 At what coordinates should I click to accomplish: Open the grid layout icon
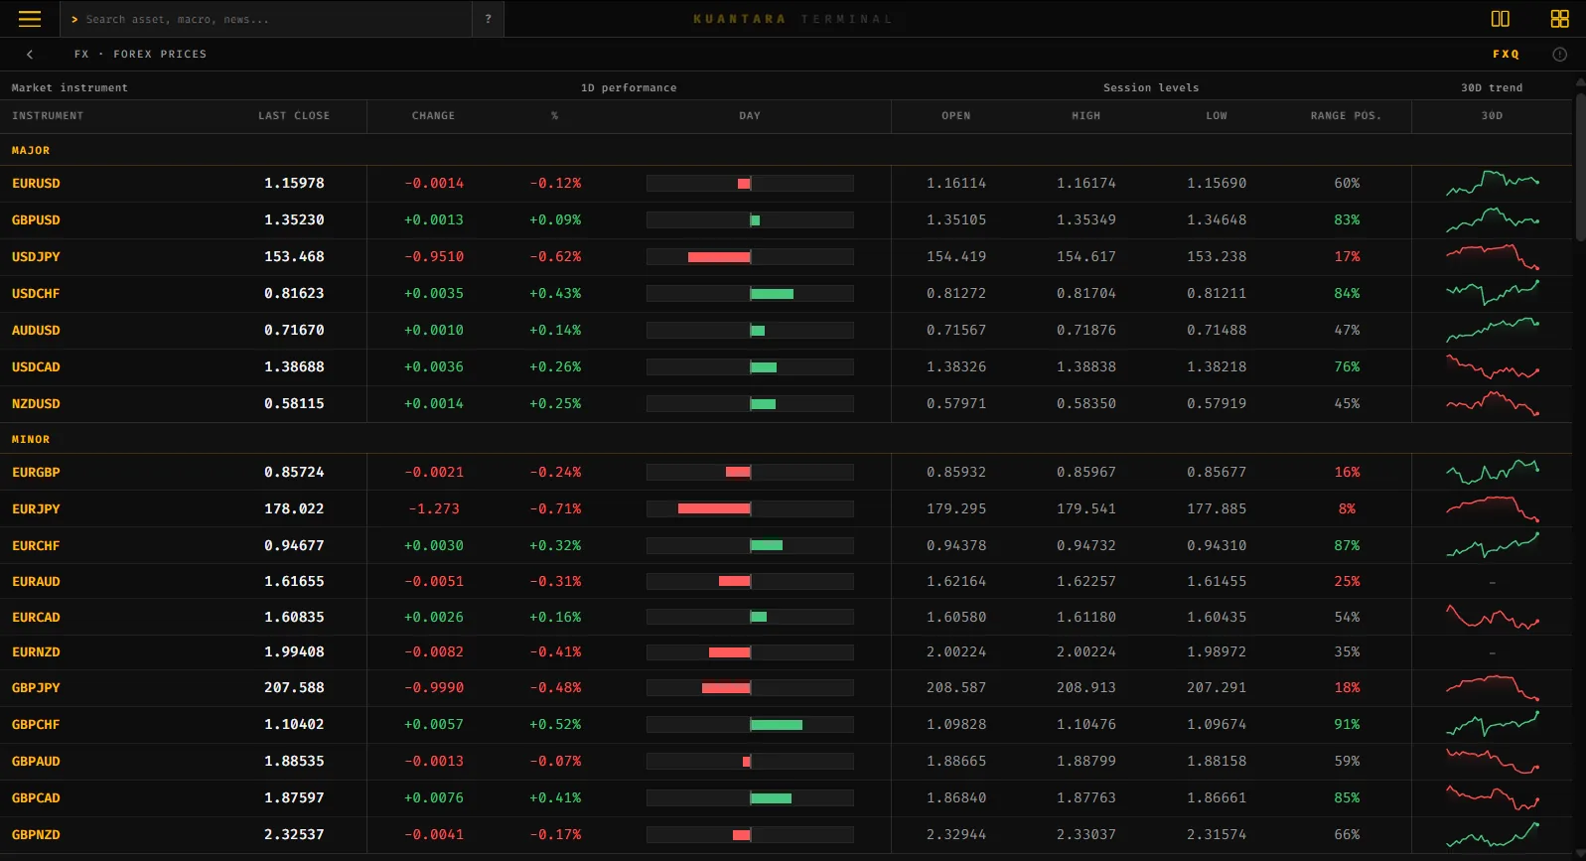pyautogui.click(x=1559, y=19)
